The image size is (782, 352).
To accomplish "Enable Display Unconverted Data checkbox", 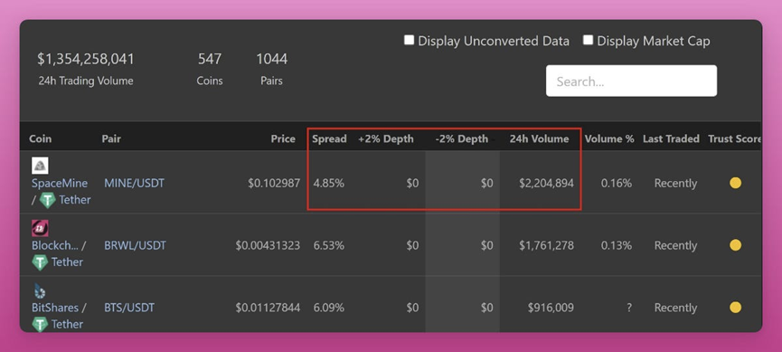I will pyautogui.click(x=409, y=41).
